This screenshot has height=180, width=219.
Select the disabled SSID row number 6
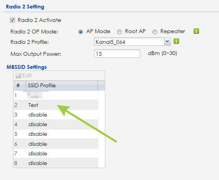[x=56, y=144]
